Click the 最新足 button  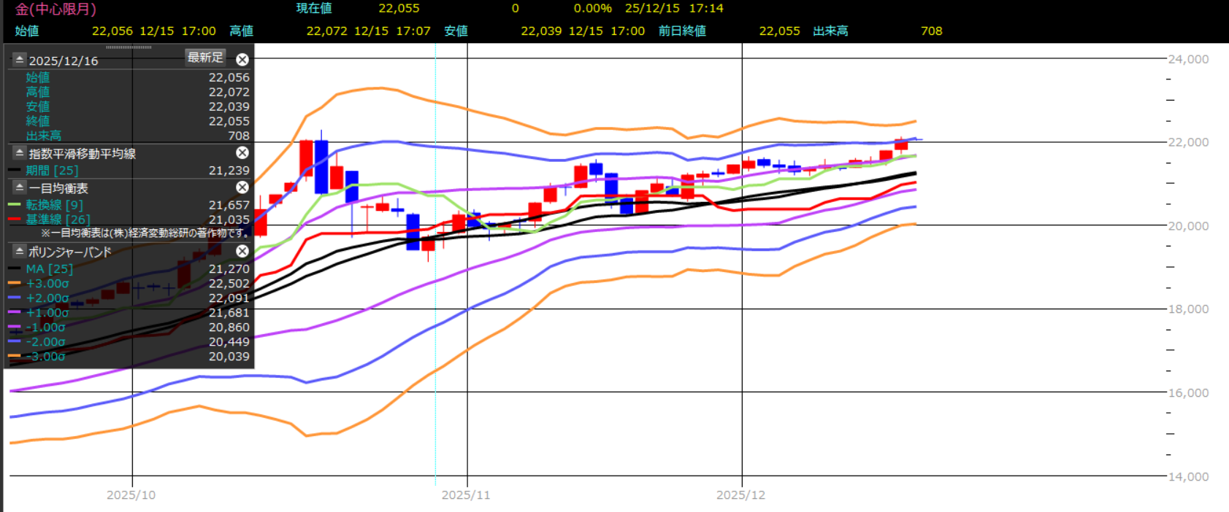point(205,57)
